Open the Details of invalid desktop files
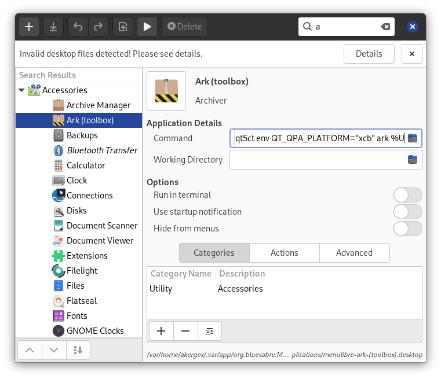The image size is (441, 379). [x=369, y=54]
